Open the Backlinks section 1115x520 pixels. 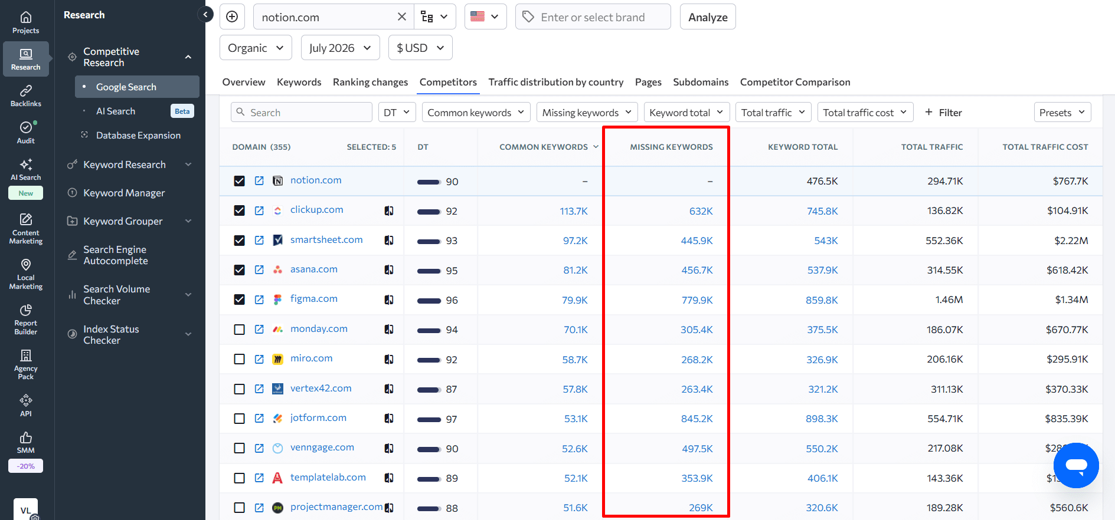pos(25,96)
